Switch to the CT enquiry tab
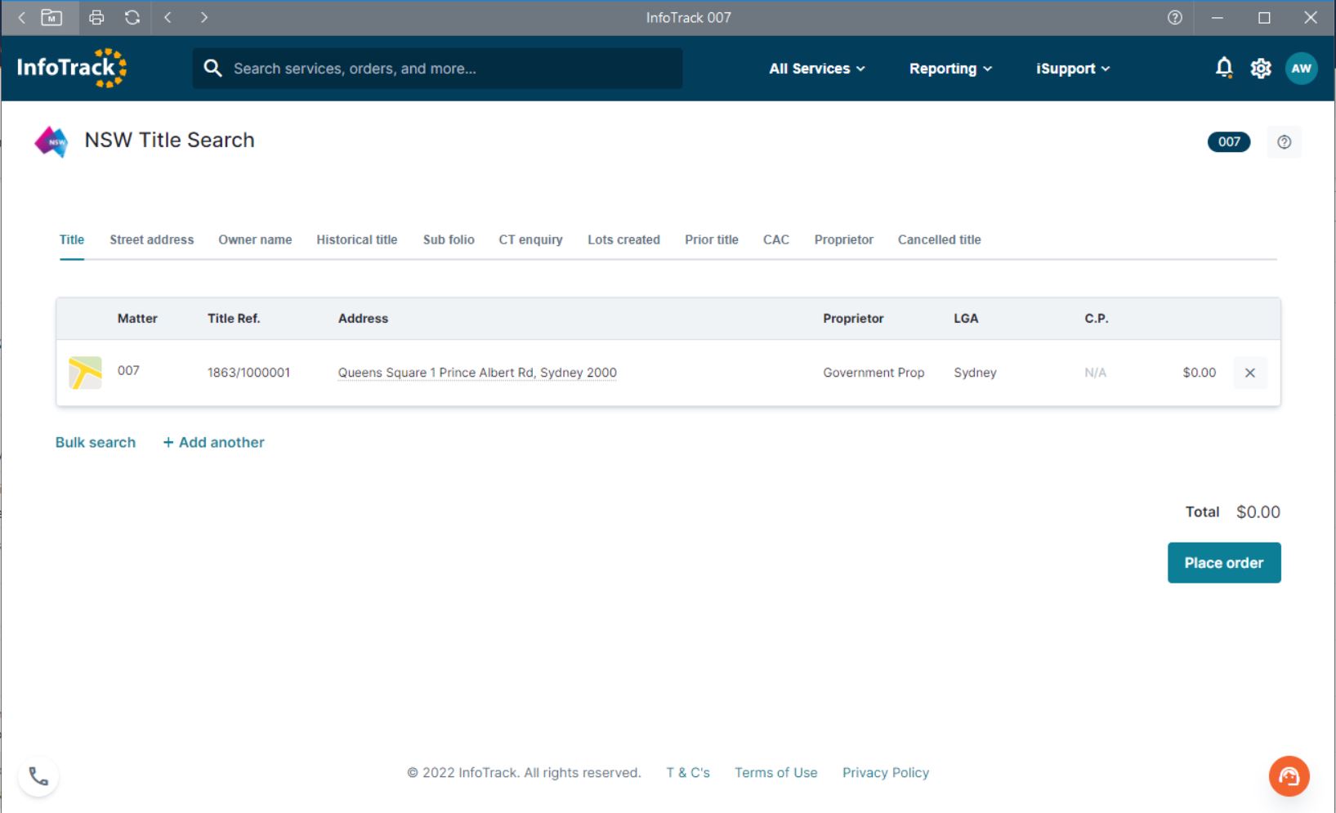Image resolution: width=1336 pixels, height=813 pixels. 530,239
